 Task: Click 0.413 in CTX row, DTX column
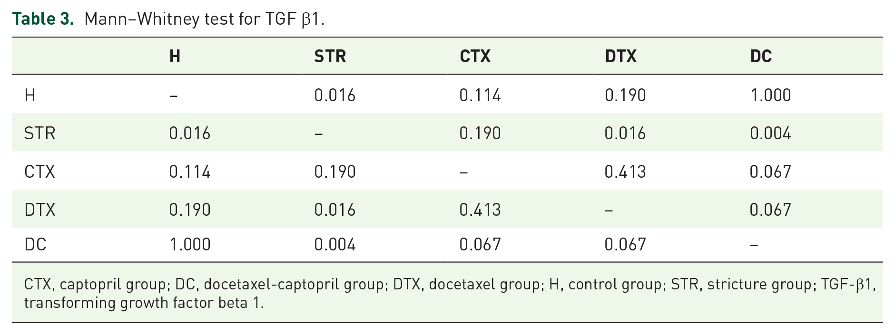pyautogui.click(x=625, y=172)
